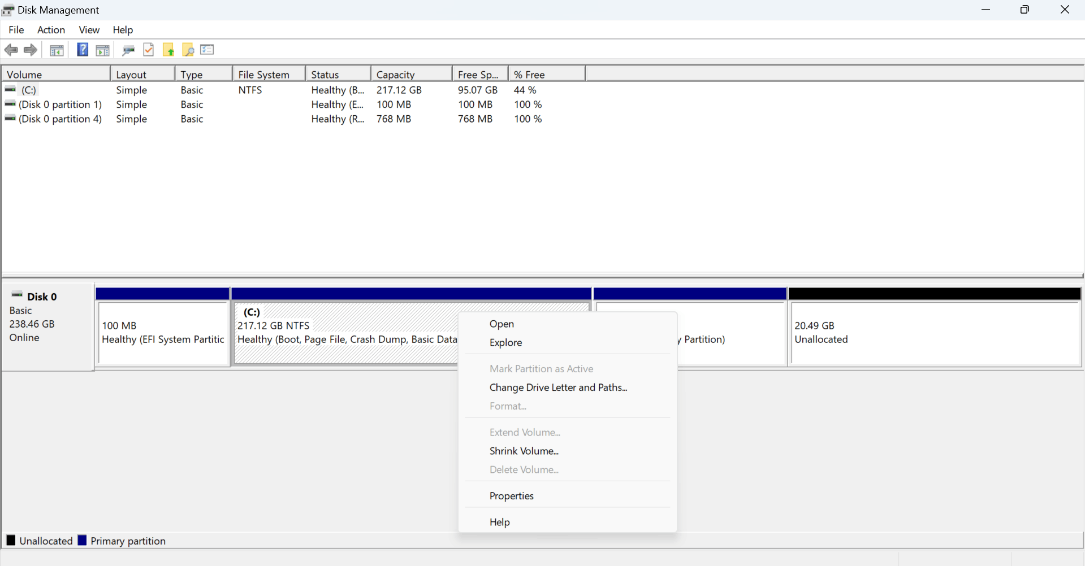Choose Explore from the context menu
Viewport: 1085px width, 566px height.
point(568,342)
